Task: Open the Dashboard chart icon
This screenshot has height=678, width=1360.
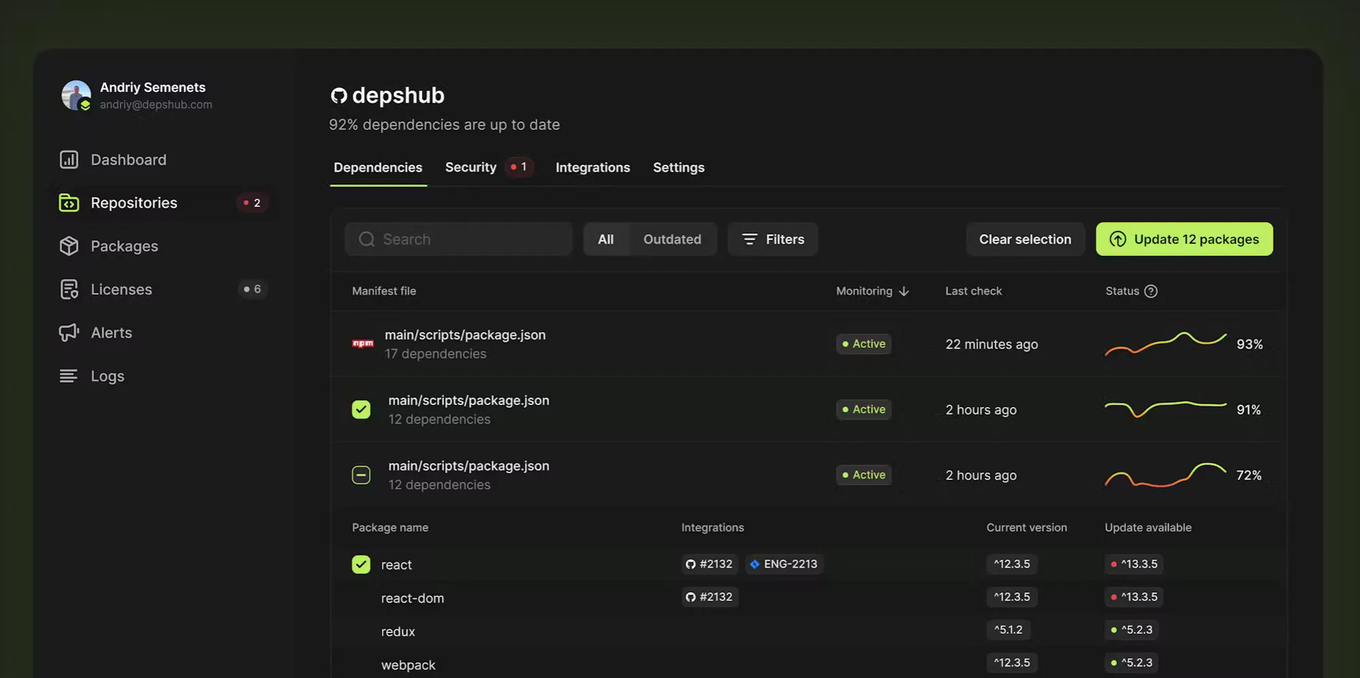Action: pos(69,159)
